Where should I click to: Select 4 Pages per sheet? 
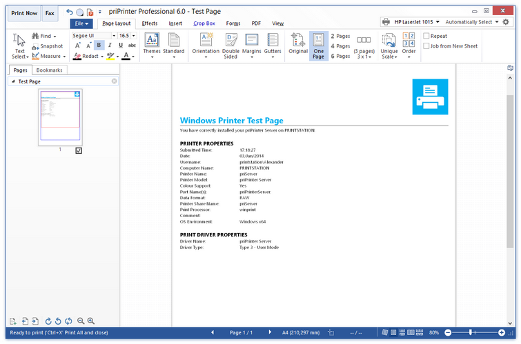point(340,46)
